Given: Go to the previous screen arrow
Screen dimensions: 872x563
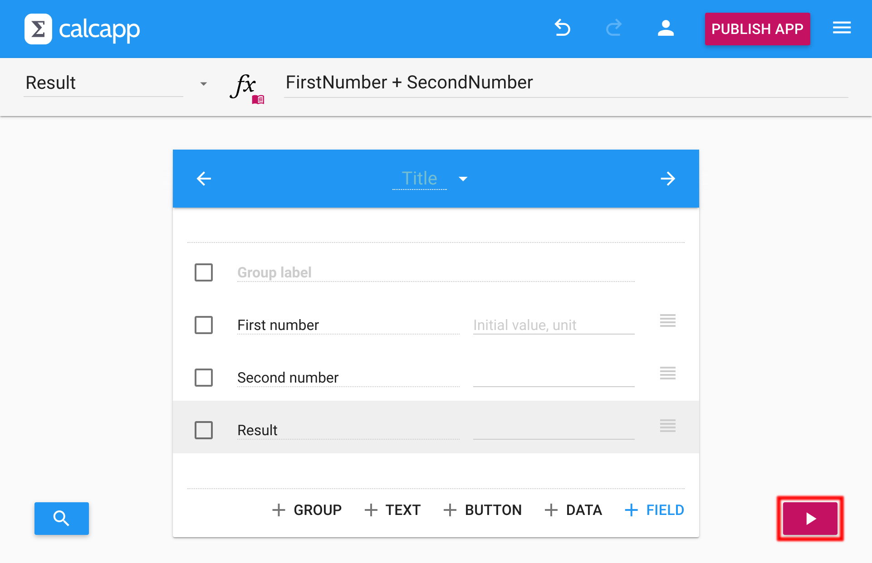Looking at the screenshot, I should 204,179.
